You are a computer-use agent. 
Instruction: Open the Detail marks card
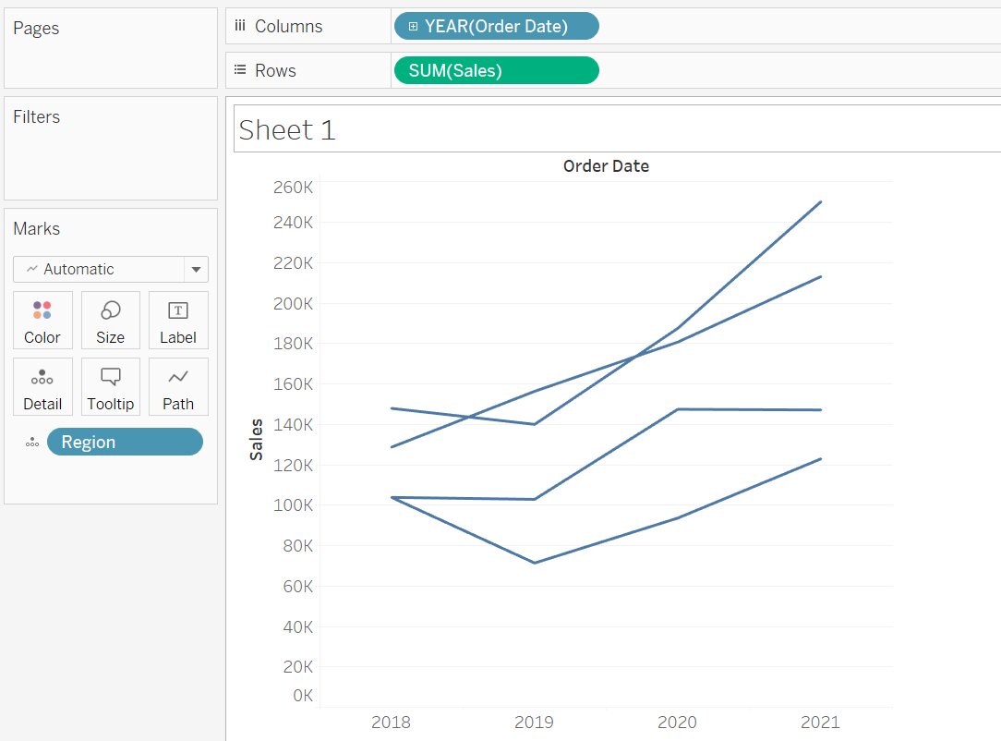point(42,387)
